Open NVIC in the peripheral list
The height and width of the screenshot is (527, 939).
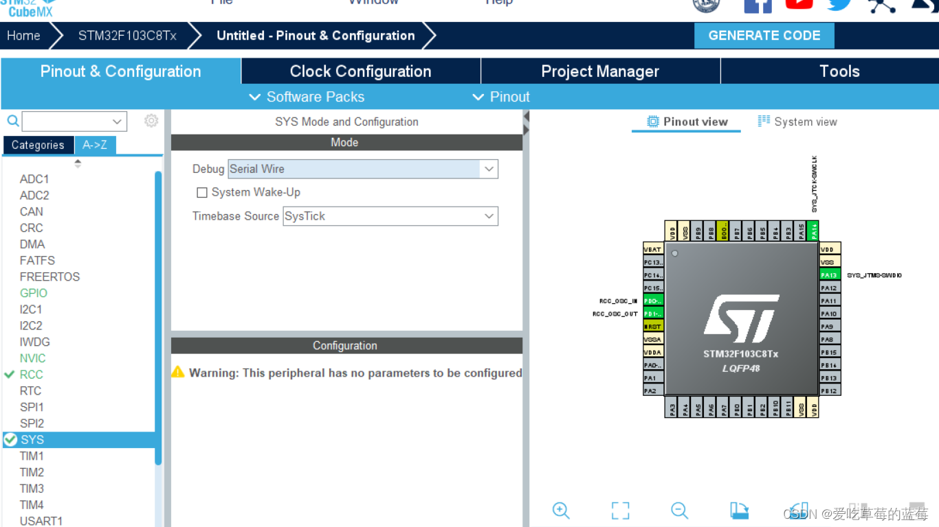pos(32,358)
